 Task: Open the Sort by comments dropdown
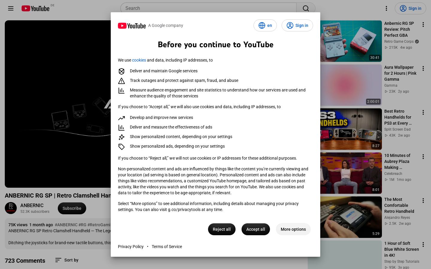coord(67,260)
